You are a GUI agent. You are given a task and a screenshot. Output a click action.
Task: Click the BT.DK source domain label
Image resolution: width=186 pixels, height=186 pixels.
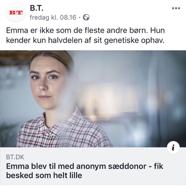[x=15, y=157]
